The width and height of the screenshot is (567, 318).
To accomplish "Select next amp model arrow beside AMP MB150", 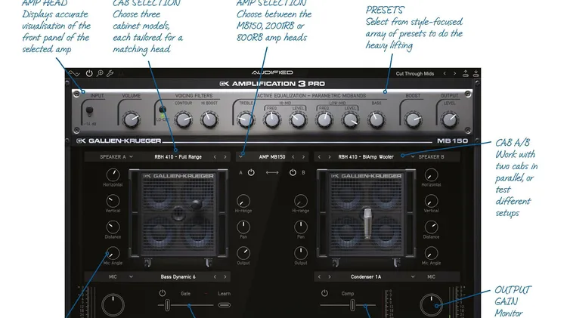I will tap(303, 157).
